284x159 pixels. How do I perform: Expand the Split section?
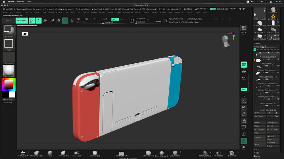click(x=256, y=149)
